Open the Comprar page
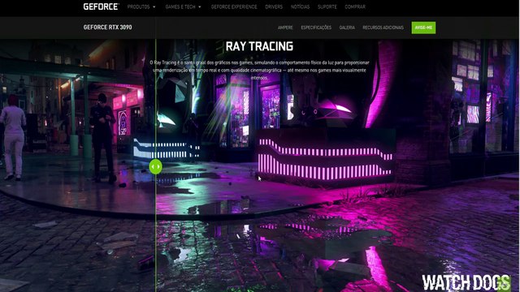Image resolution: width=520 pixels, height=292 pixels. tap(355, 6)
